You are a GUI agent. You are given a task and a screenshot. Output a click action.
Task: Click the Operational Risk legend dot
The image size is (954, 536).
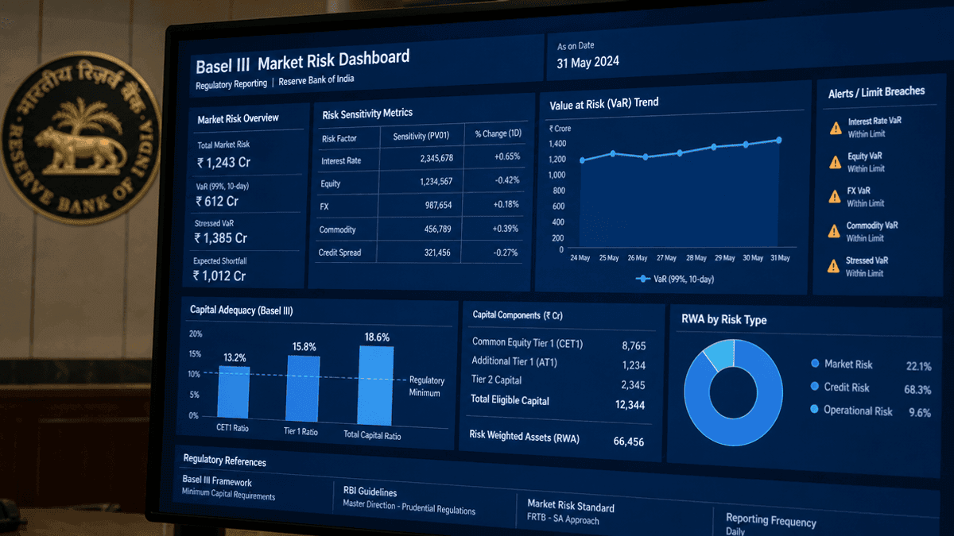click(814, 410)
